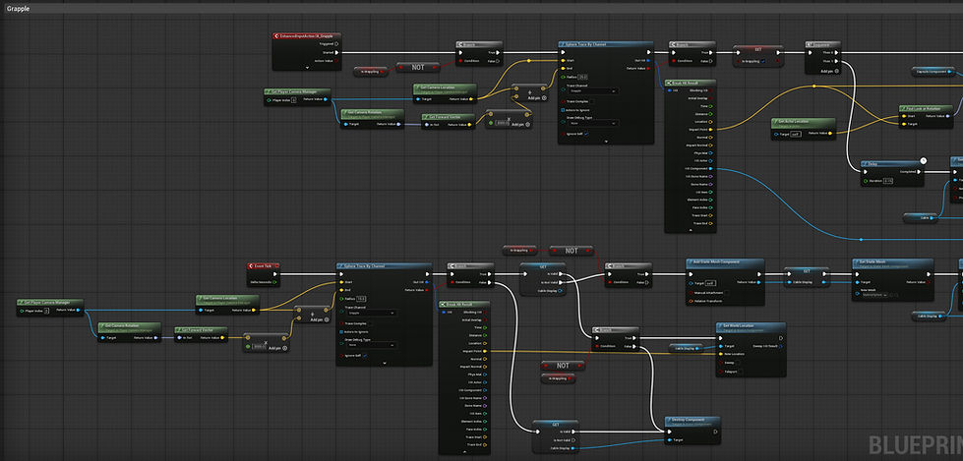963x461 pixels.
Task: Click the Delay node clock icon
Action: (923, 160)
